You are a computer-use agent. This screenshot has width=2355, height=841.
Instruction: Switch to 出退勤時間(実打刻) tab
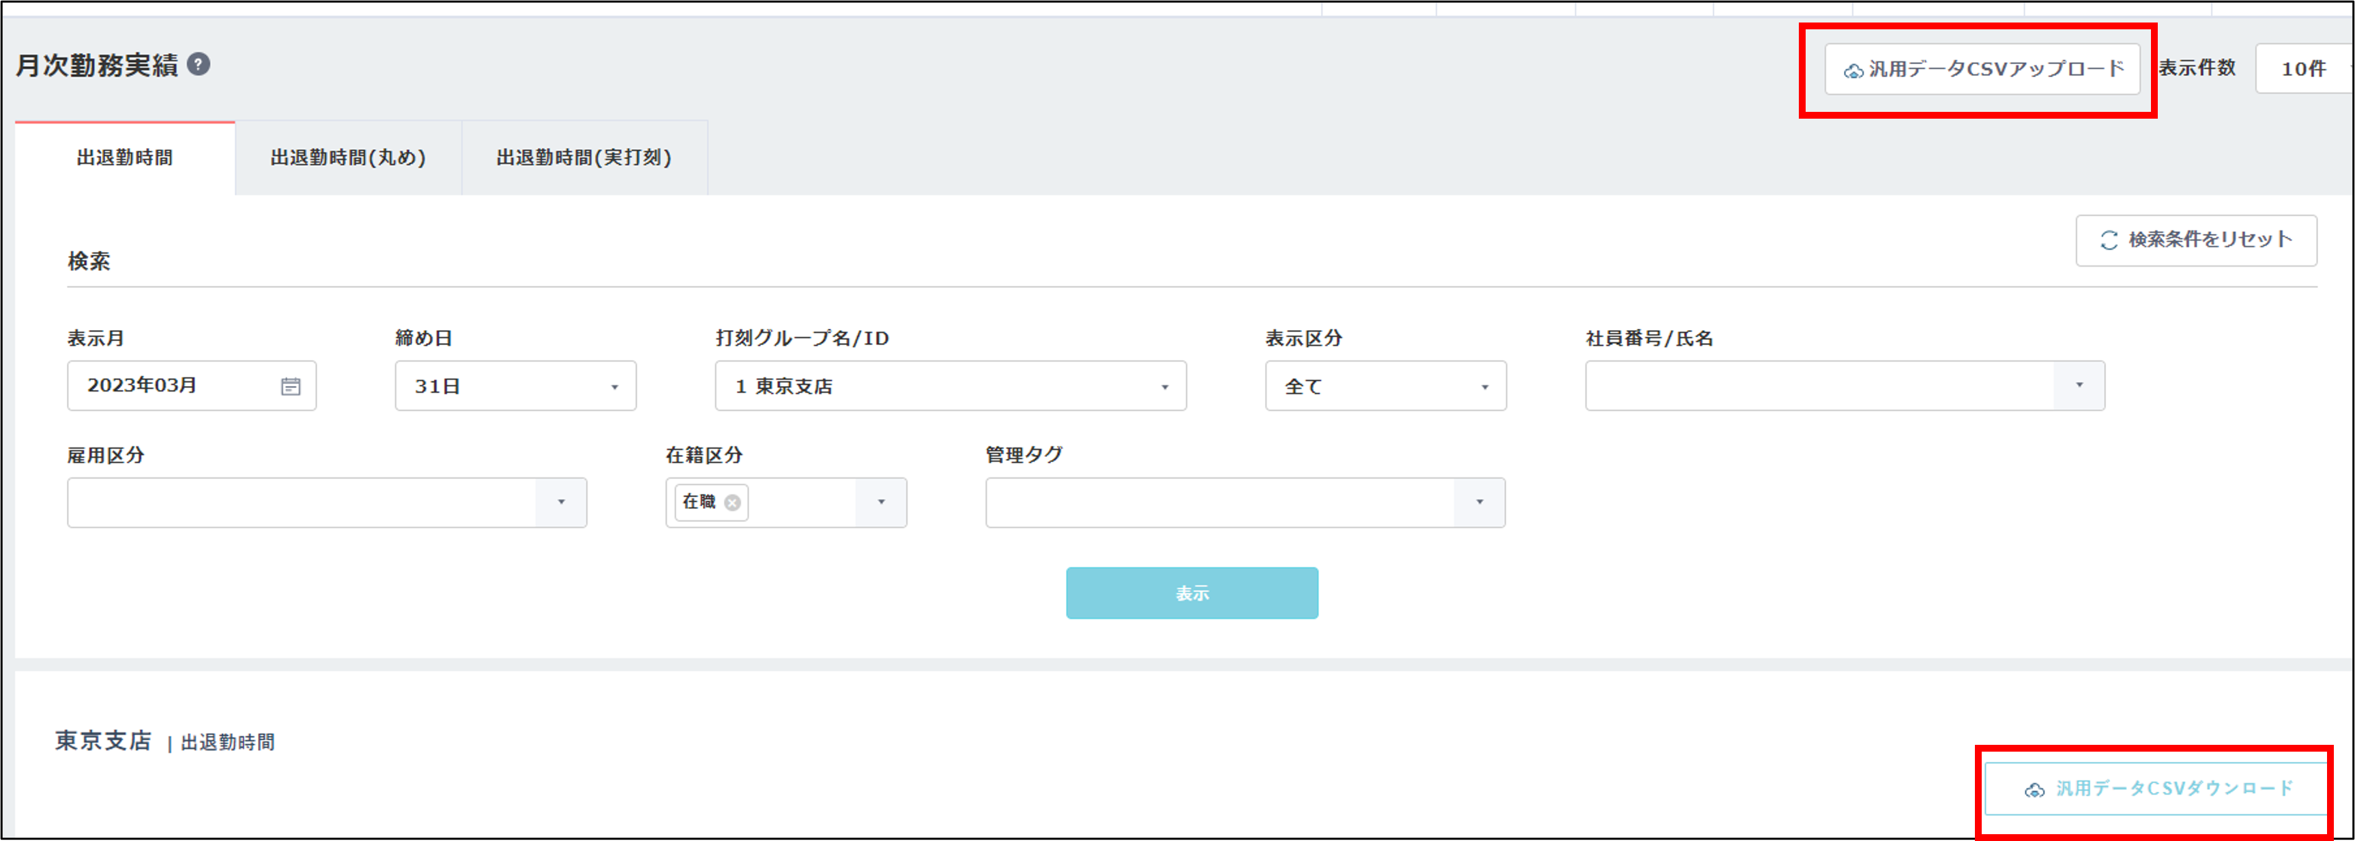(583, 158)
